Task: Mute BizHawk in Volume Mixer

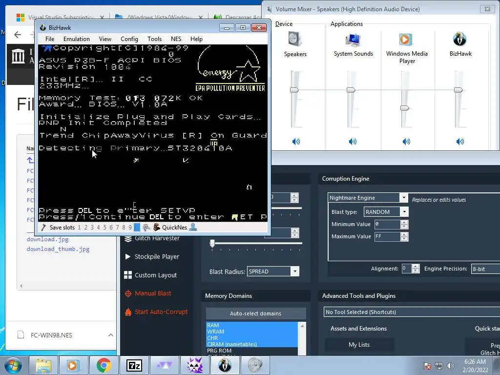Action: (460, 141)
